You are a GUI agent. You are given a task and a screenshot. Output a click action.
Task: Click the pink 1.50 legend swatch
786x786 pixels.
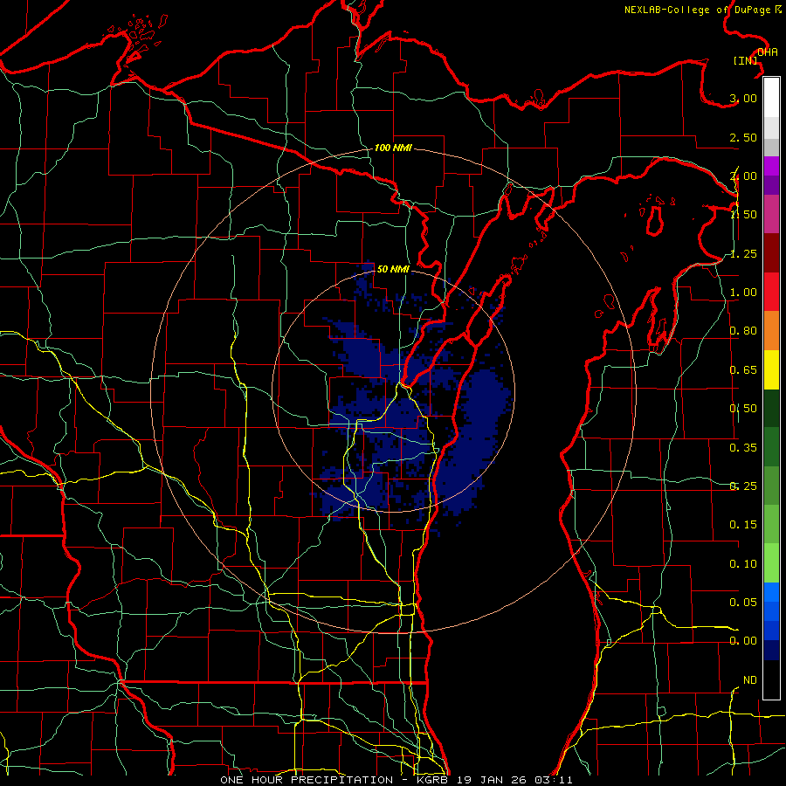(x=771, y=215)
